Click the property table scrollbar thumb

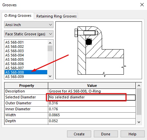139,102
